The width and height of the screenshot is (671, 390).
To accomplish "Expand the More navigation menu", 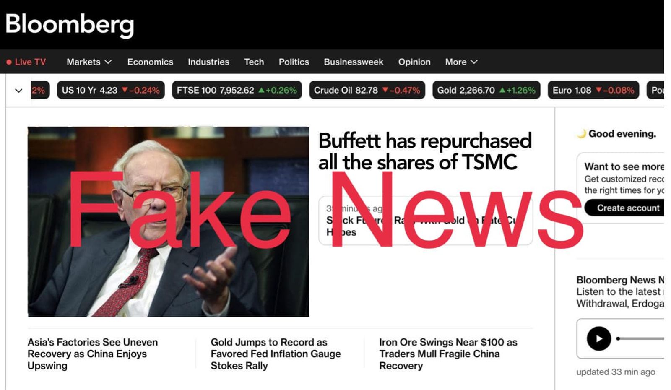I will point(461,62).
